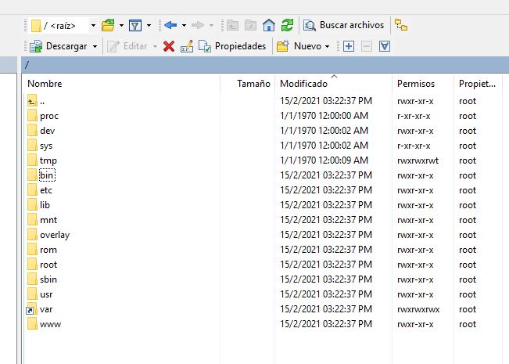
Task: Select the var symlink entry
Action: point(46,309)
